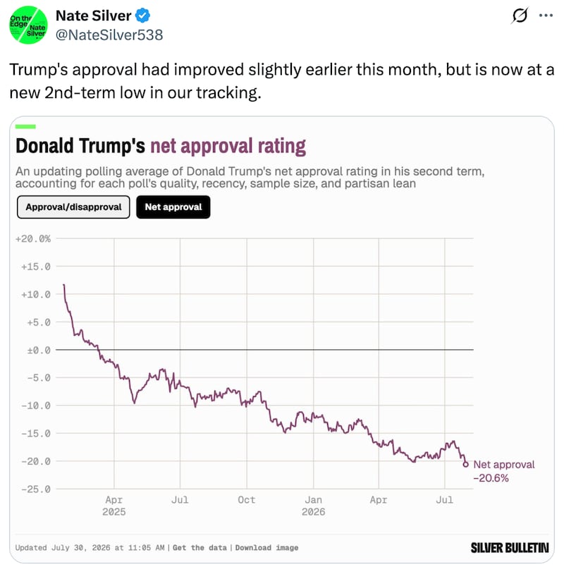Click Nate Silver's green profile avatar
This screenshot has width=564, height=567.
tap(28, 25)
